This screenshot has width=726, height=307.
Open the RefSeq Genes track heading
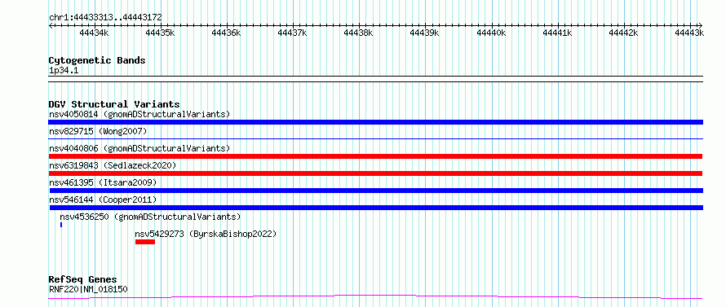click(83, 280)
